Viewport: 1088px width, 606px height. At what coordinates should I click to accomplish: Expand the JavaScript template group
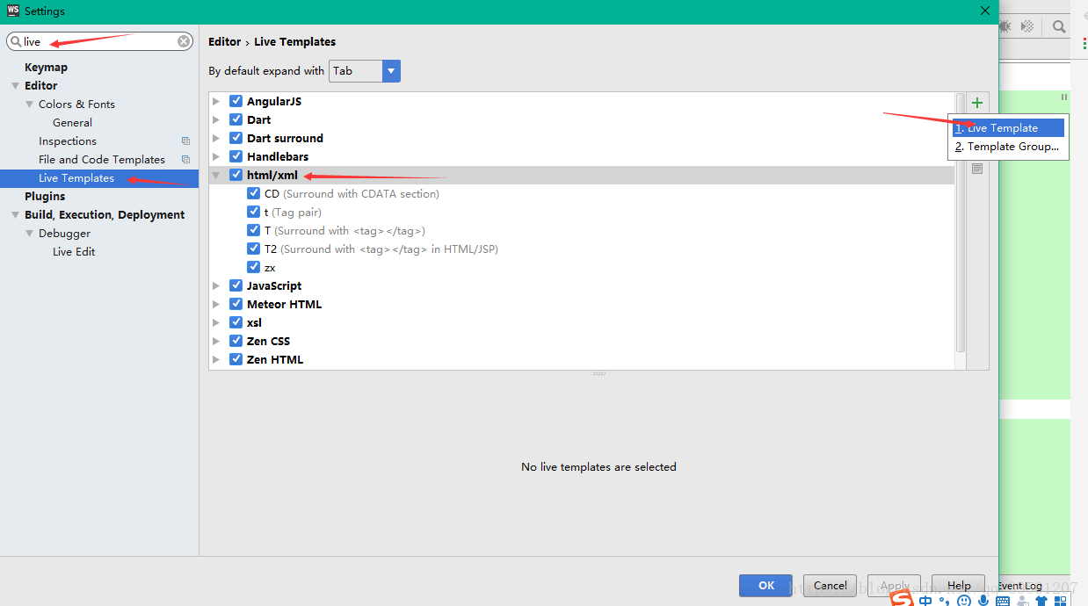point(216,285)
